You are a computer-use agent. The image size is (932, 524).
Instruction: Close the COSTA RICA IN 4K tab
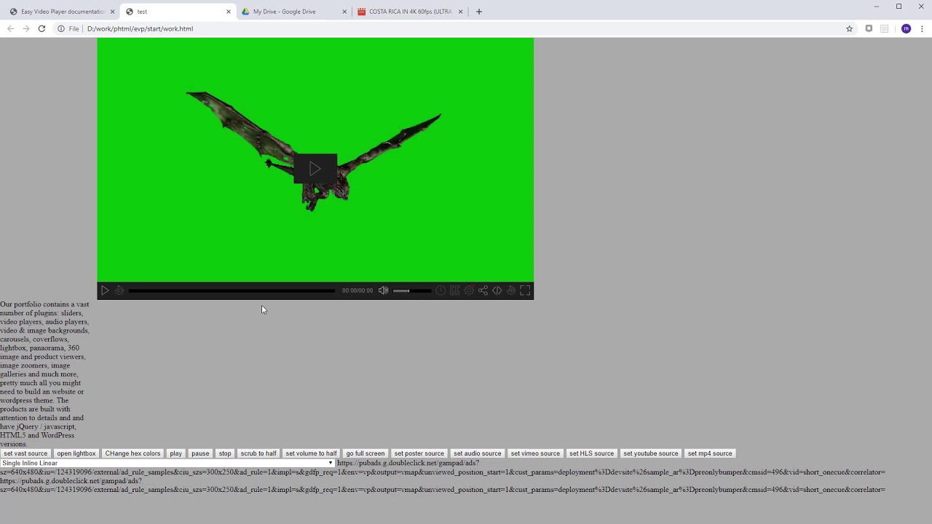tap(460, 12)
